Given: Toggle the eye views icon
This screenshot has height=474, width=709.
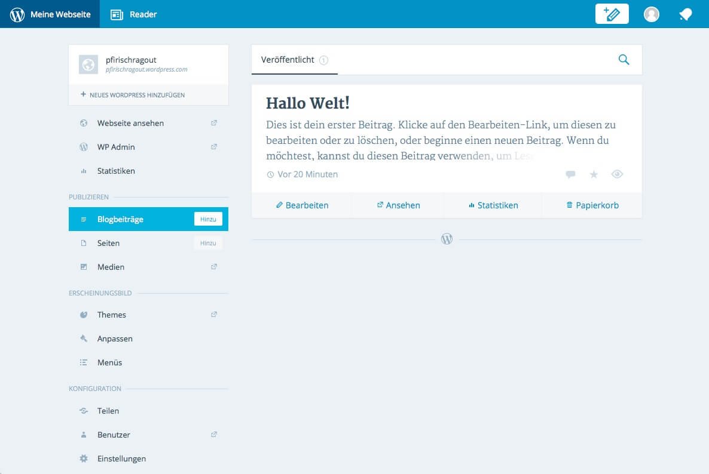Looking at the screenshot, I should coord(617,174).
